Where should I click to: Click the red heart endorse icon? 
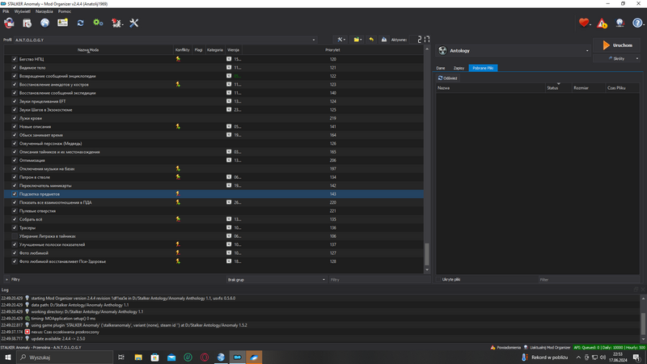(584, 23)
